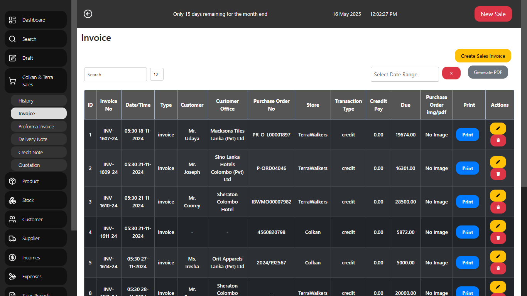Edit invoice INV-1614-24 with pencil icon
527x296 pixels.
coord(498,256)
